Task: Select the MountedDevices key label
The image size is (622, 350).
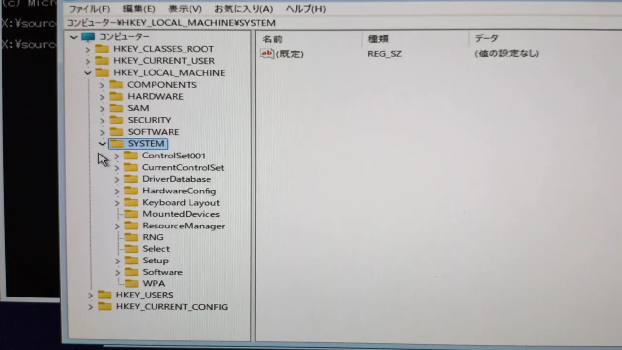Action: [x=181, y=214]
